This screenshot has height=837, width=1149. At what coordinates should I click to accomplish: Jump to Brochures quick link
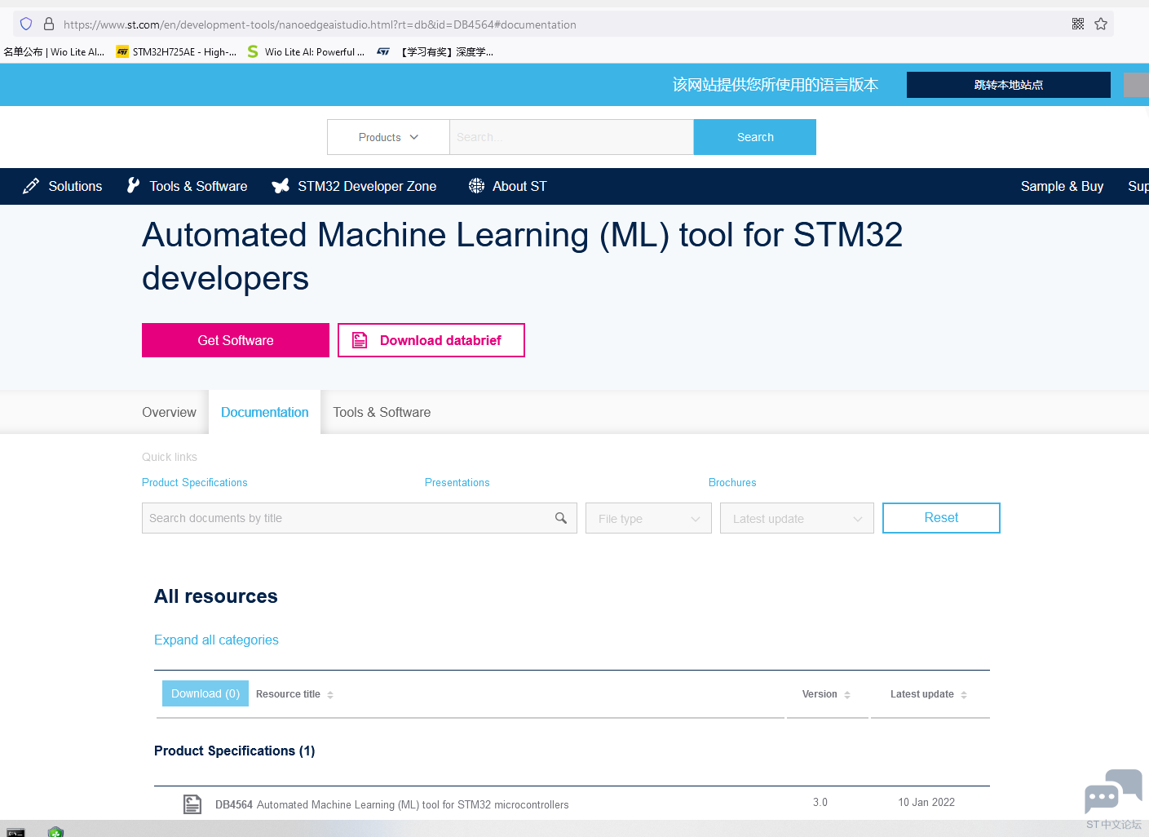point(732,482)
